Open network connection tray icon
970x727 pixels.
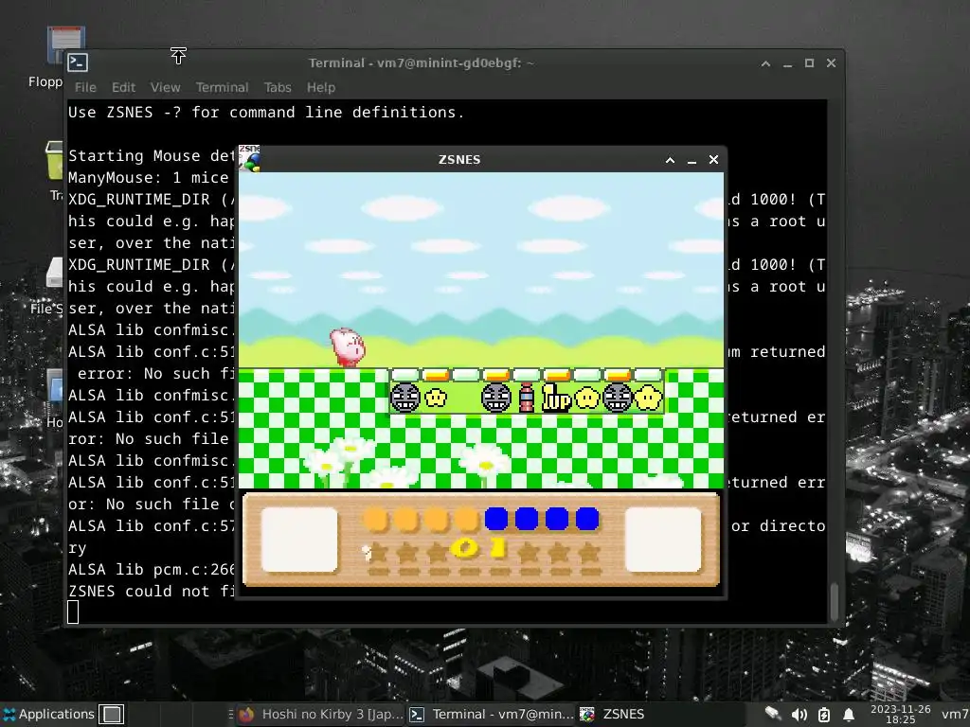(772, 714)
